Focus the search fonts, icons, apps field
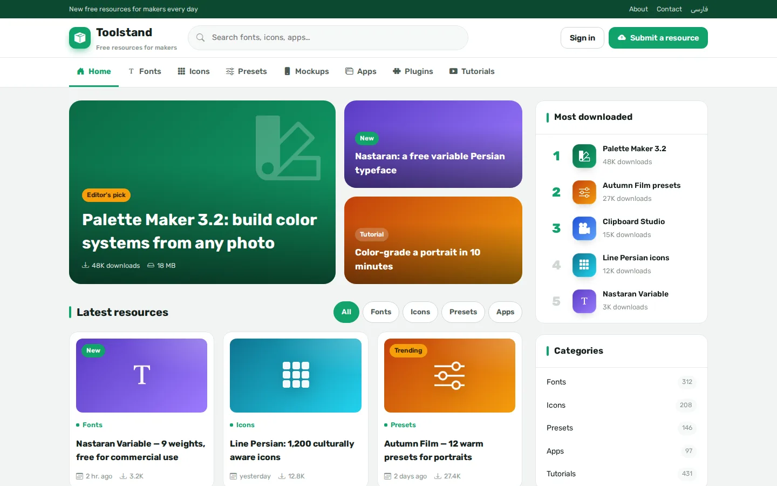The height and width of the screenshot is (486, 777). [x=328, y=38]
